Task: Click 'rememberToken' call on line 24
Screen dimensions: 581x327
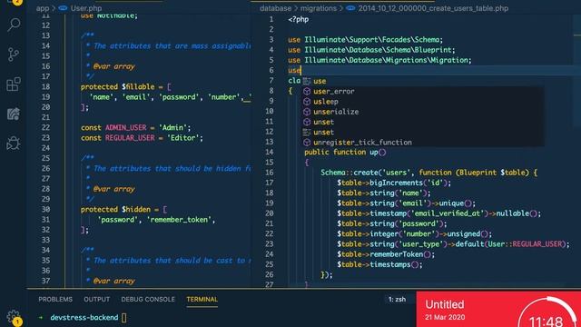Action: click(396, 254)
